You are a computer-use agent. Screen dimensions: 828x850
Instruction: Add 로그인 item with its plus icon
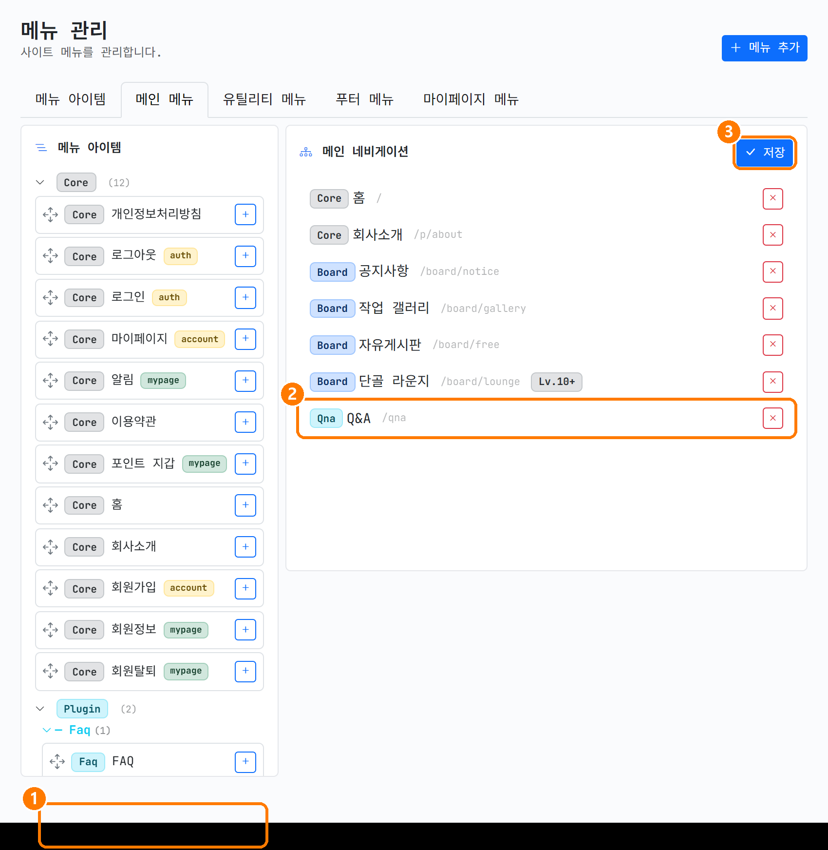click(x=245, y=297)
